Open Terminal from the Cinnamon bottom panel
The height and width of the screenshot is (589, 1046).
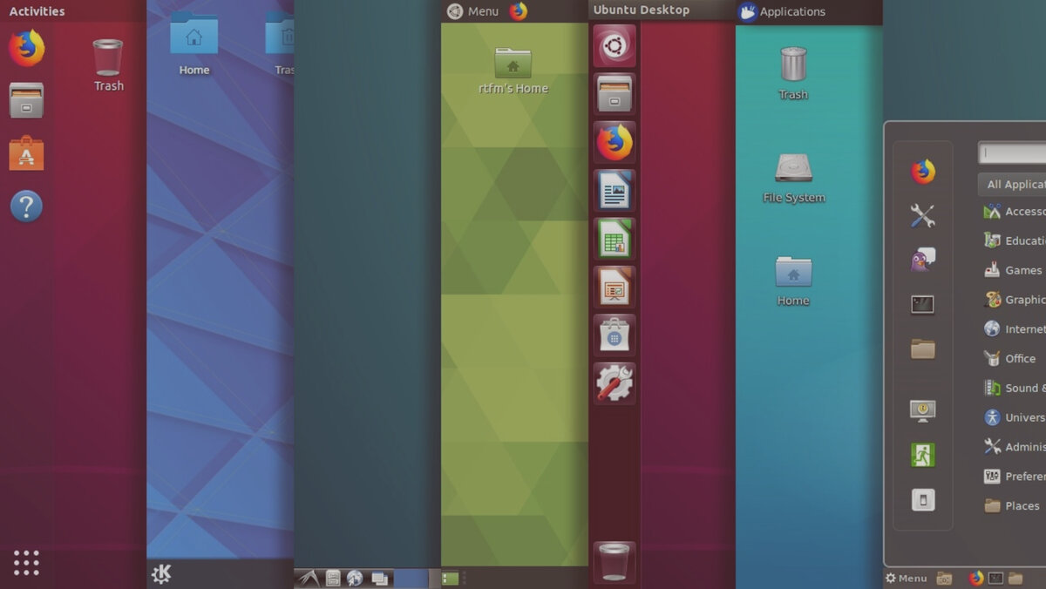pyautogui.click(x=996, y=578)
